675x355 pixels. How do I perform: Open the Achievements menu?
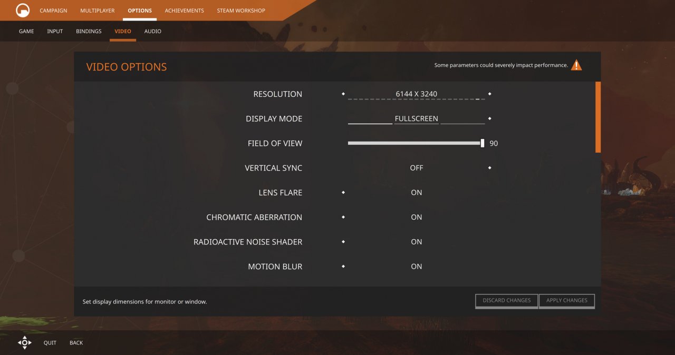click(185, 11)
